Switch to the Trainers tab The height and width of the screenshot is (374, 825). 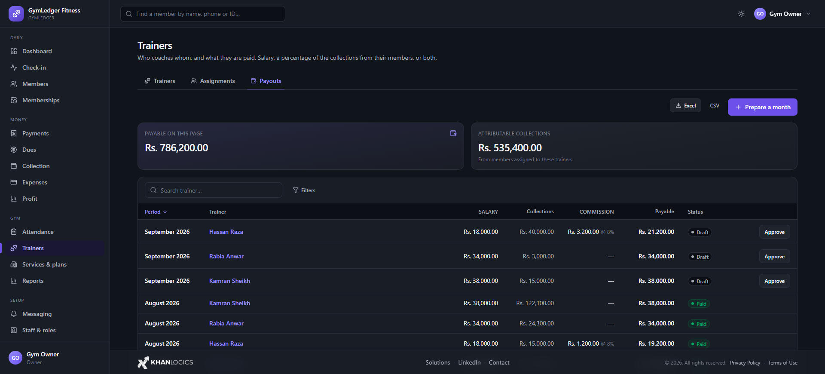click(160, 81)
